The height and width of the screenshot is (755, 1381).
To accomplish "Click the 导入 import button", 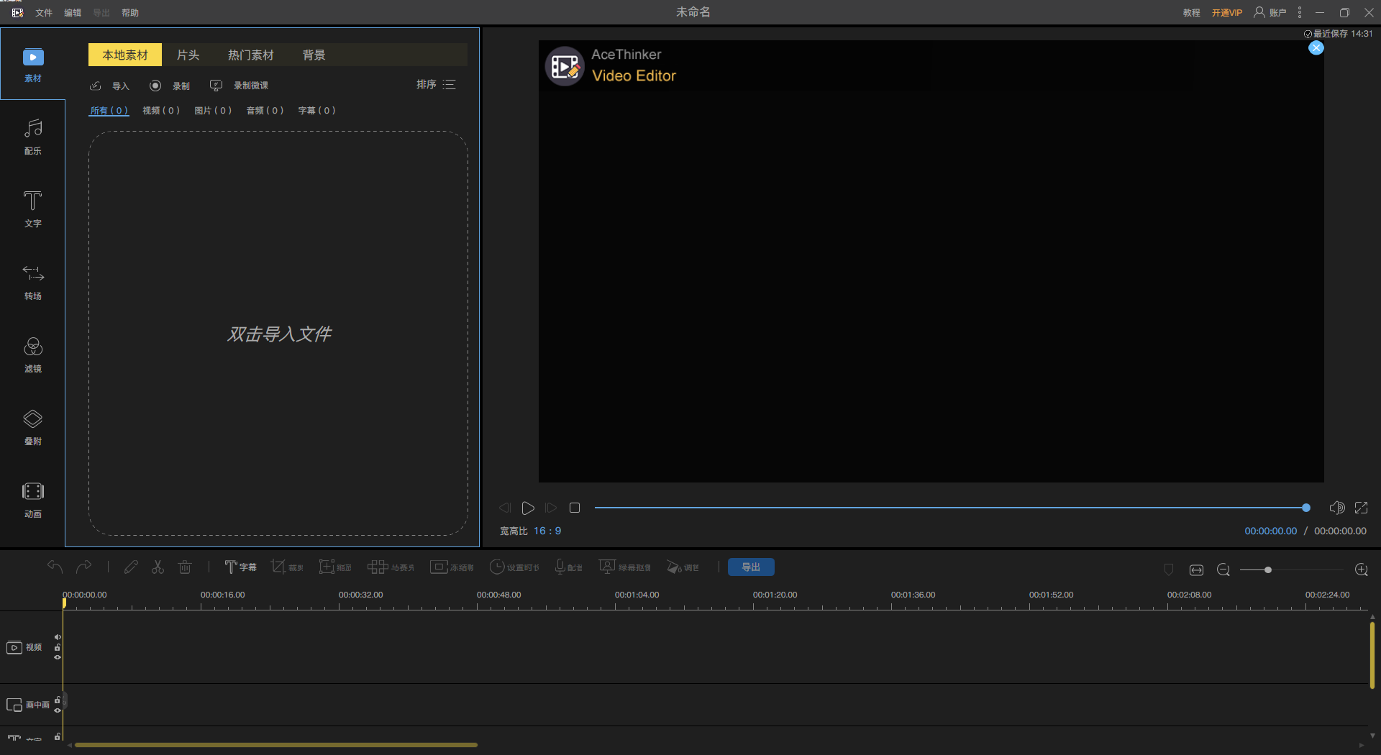I will (x=109, y=86).
